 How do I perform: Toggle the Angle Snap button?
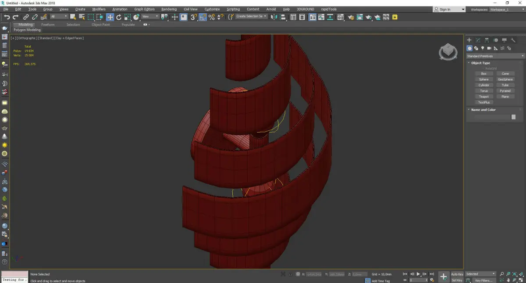coord(203,17)
